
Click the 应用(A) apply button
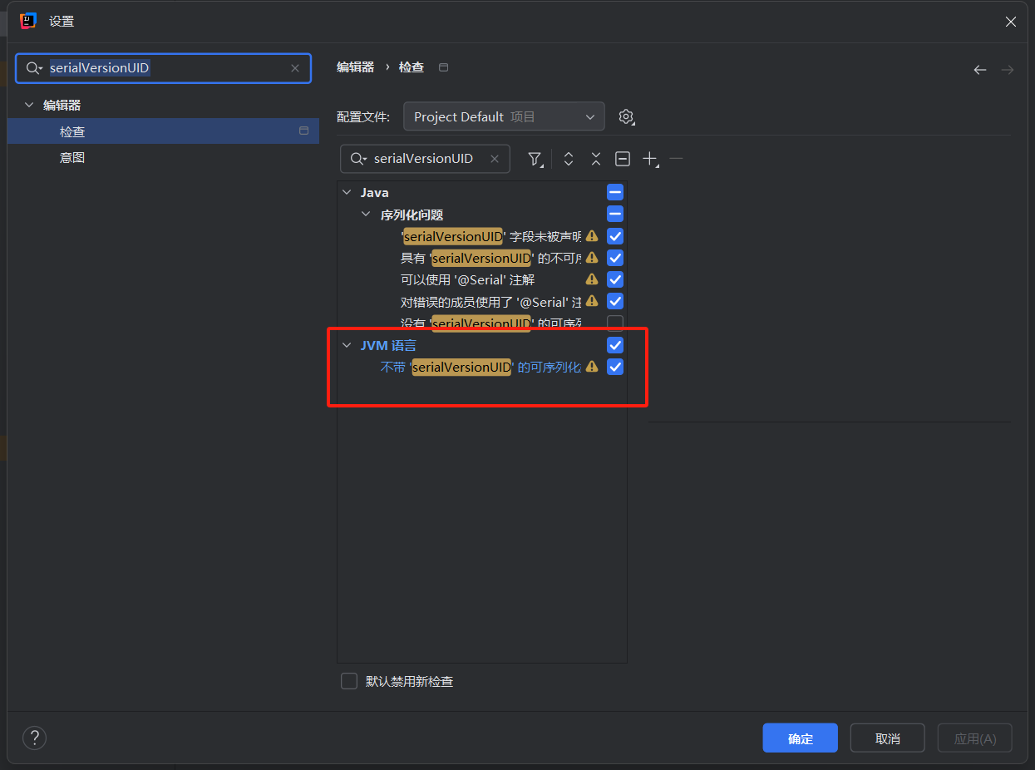[x=974, y=738]
